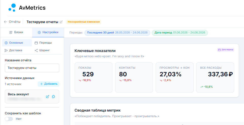Image resolution: width=244 pixels, height=125 pixels.
Task: Click the Контакты metric card
Action: pos(134,78)
